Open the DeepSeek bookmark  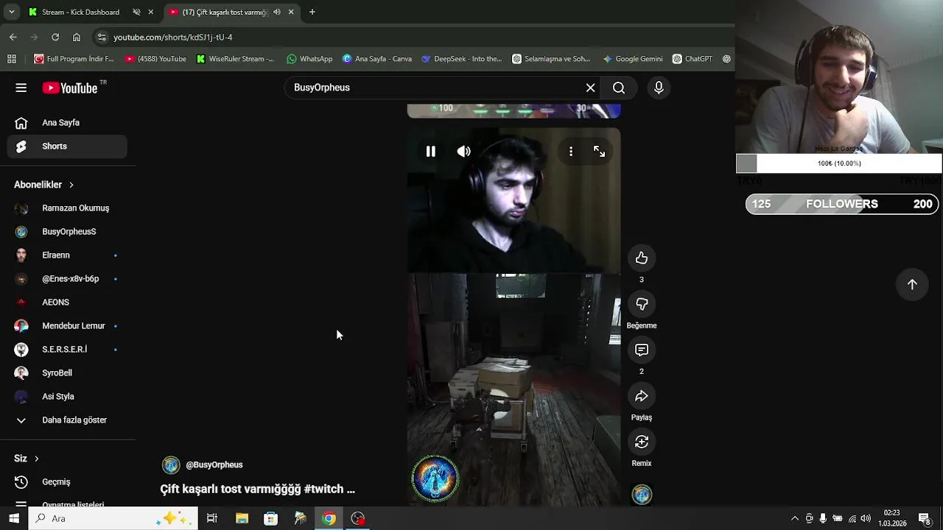(x=462, y=59)
